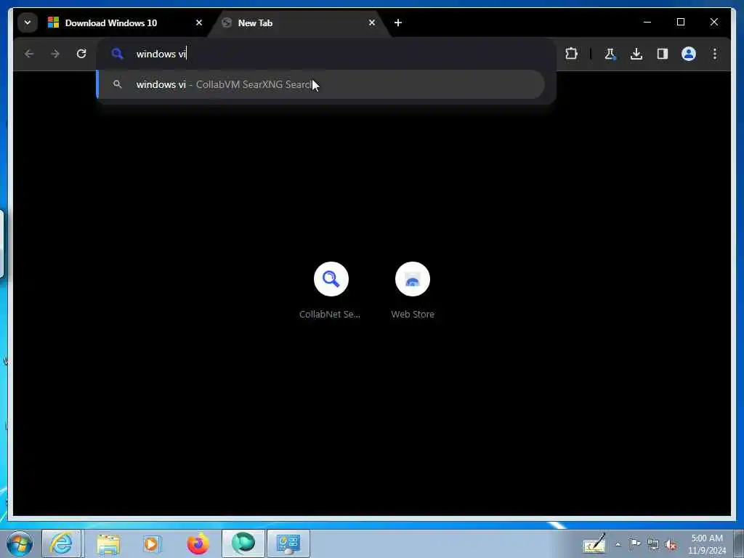Open the Action Center flag icon
Image resolution: width=744 pixels, height=558 pixels.
click(635, 544)
